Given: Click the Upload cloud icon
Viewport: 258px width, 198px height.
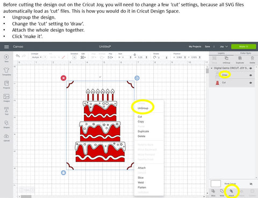Looking at the screenshot, I should coord(6,136).
